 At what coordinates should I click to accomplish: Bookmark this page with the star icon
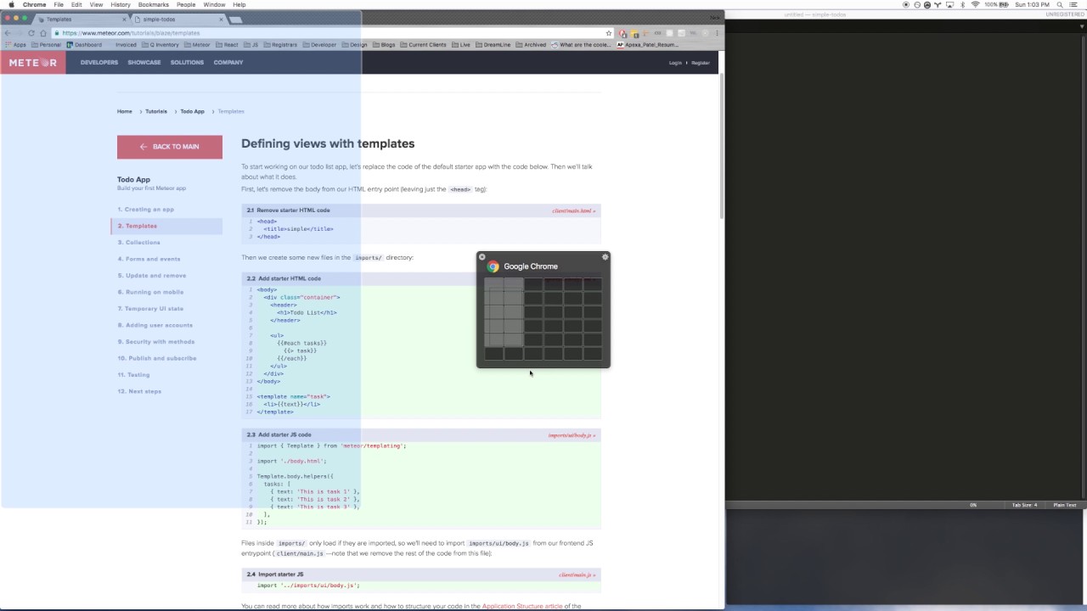pyautogui.click(x=609, y=33)
